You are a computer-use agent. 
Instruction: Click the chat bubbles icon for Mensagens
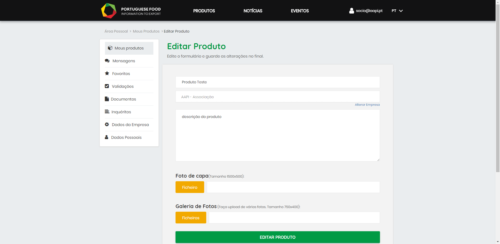coord(107,61)
